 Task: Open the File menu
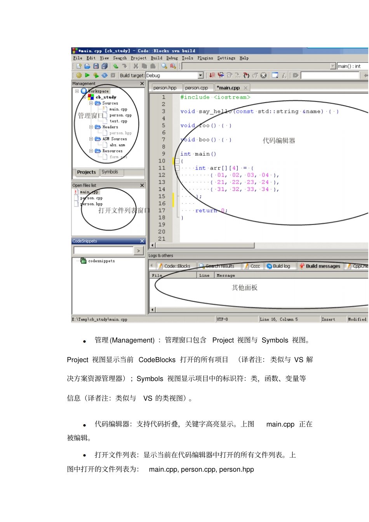[x=78, y=58]
